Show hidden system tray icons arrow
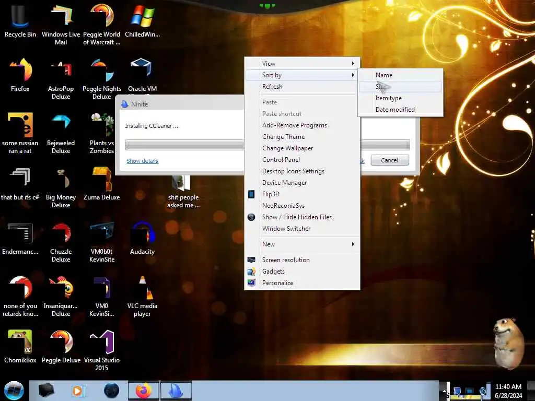 [x=444, y=390]
